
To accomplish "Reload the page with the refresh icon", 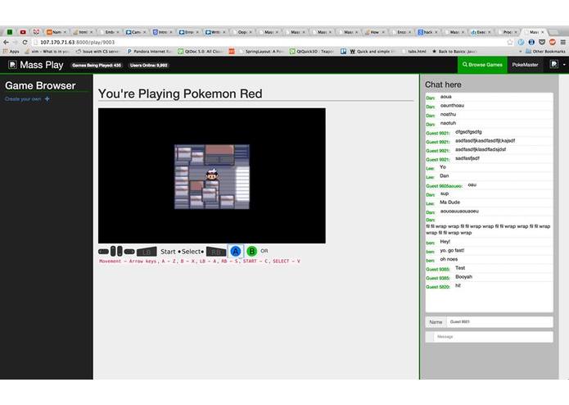I will tap(25, 42).
